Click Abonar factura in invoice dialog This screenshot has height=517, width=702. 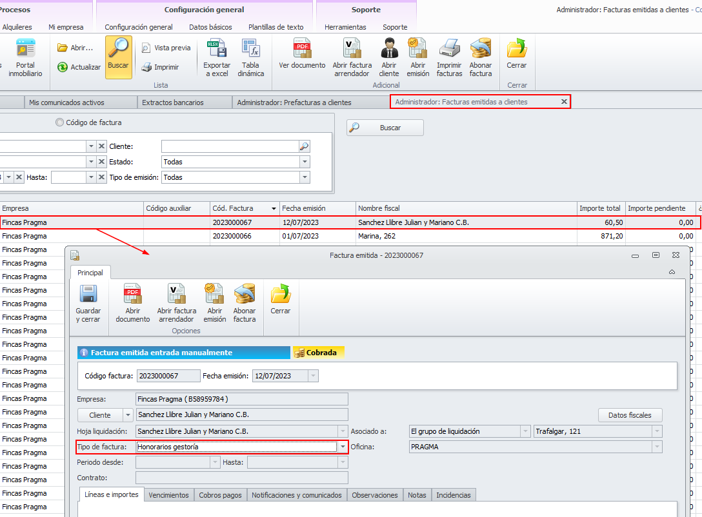point(245,303)
